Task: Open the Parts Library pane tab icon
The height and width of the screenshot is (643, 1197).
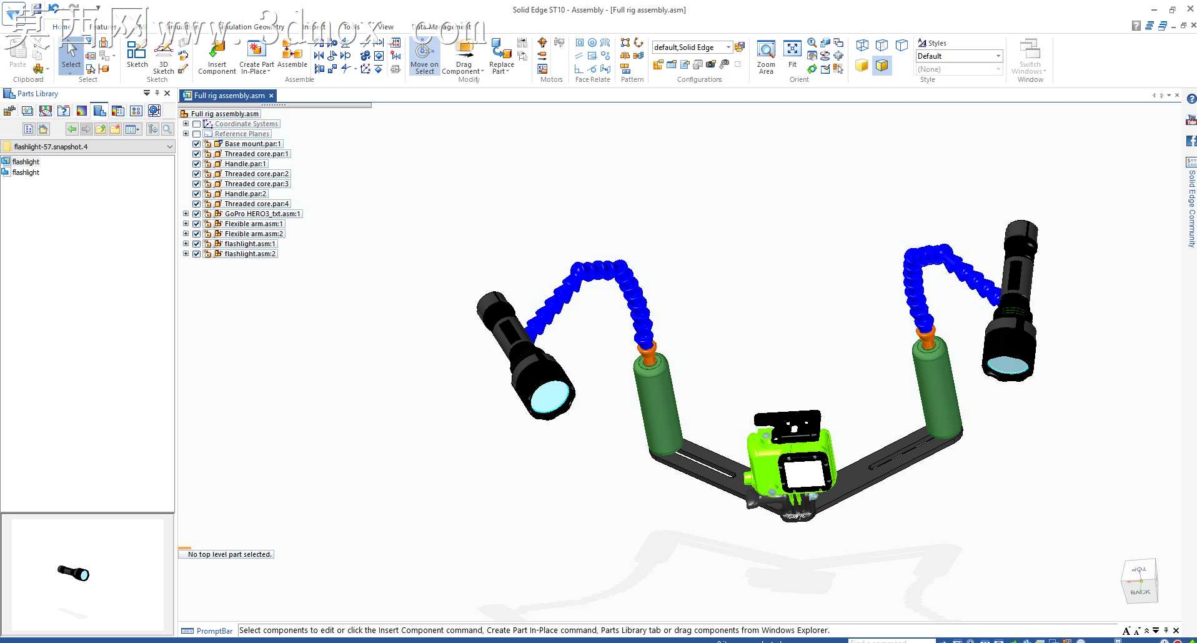Action: pyautogui.click(x=99, y=111)
